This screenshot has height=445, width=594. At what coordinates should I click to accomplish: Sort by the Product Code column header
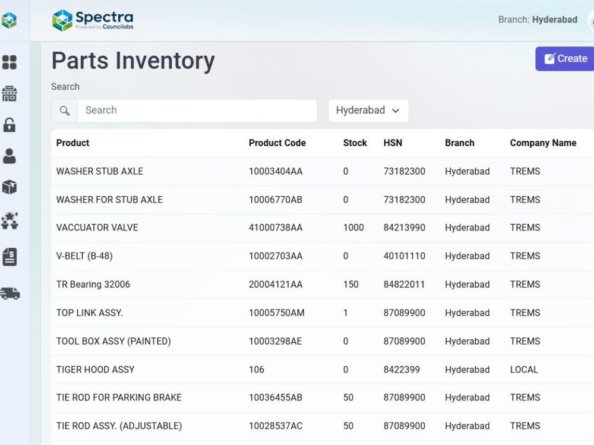(x=277, y=143)
